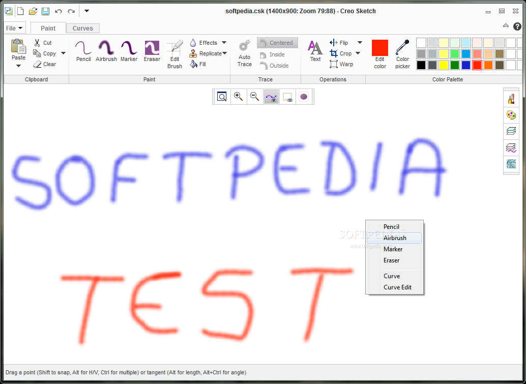Select the Eraser tool in the ribbon
Screen dimensions: 526x384
[152, 51]
